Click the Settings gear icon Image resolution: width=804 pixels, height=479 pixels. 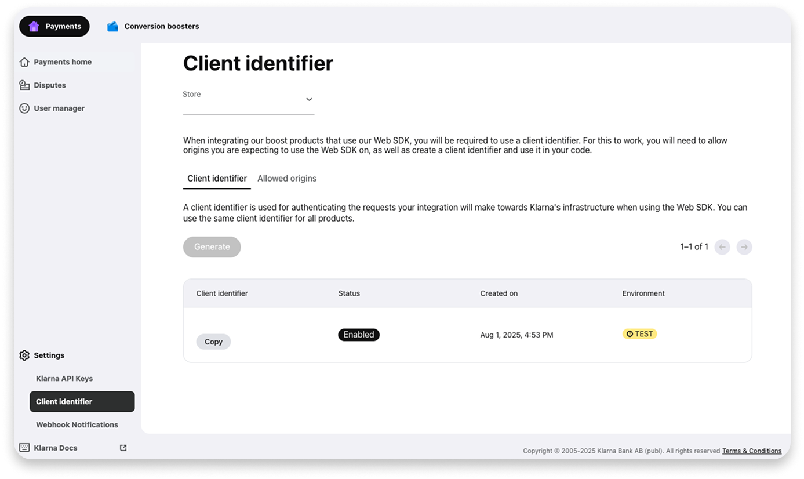pyautogui.click(x=24, y=355)
